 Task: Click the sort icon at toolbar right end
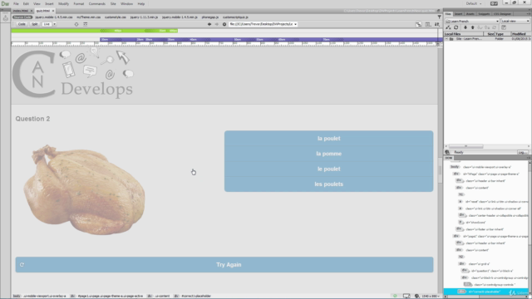pos(437,24)
